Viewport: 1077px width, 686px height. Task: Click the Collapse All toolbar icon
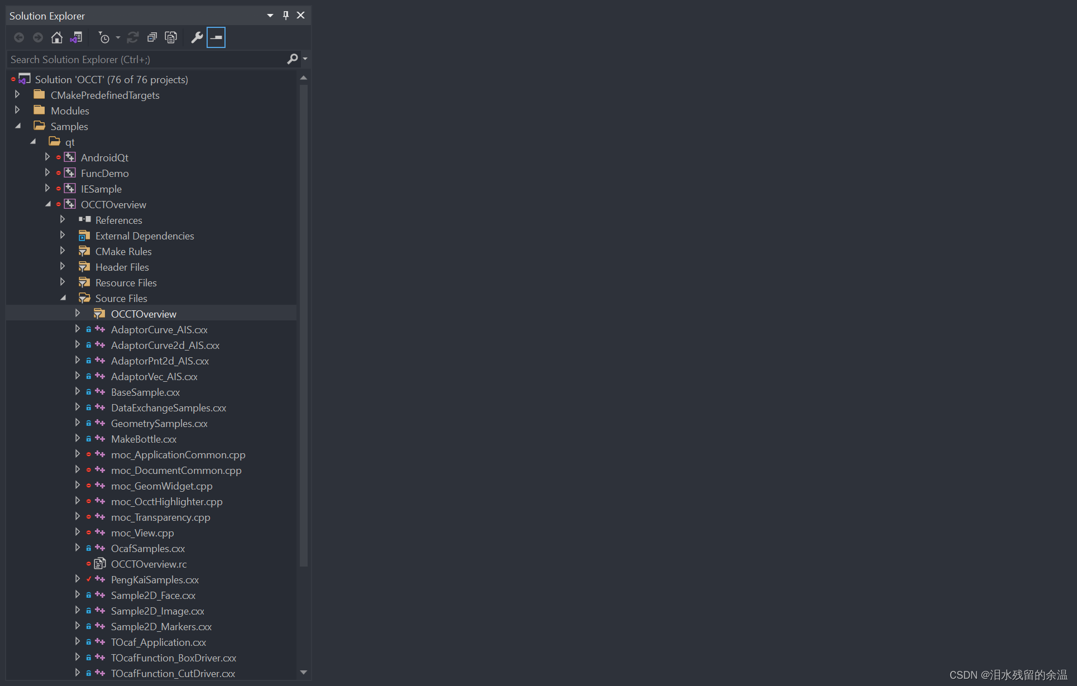152,37
